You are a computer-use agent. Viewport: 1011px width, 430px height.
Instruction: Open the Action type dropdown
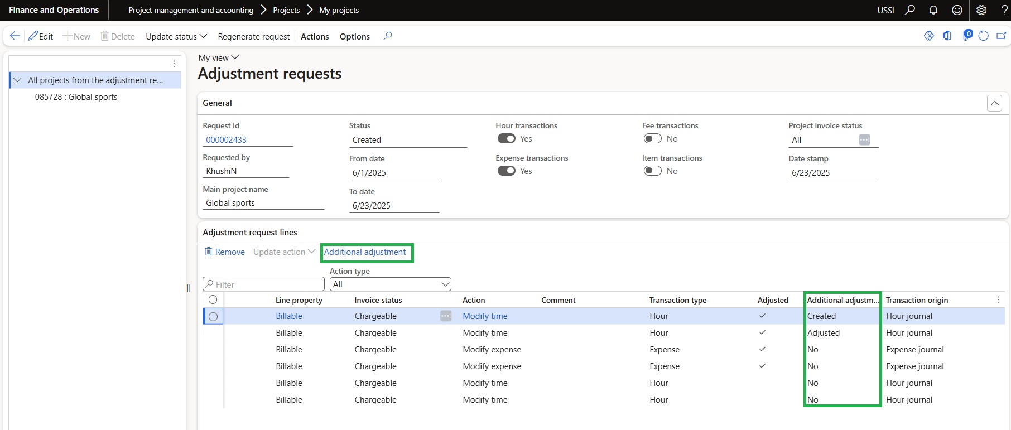(x=390, y=284)
